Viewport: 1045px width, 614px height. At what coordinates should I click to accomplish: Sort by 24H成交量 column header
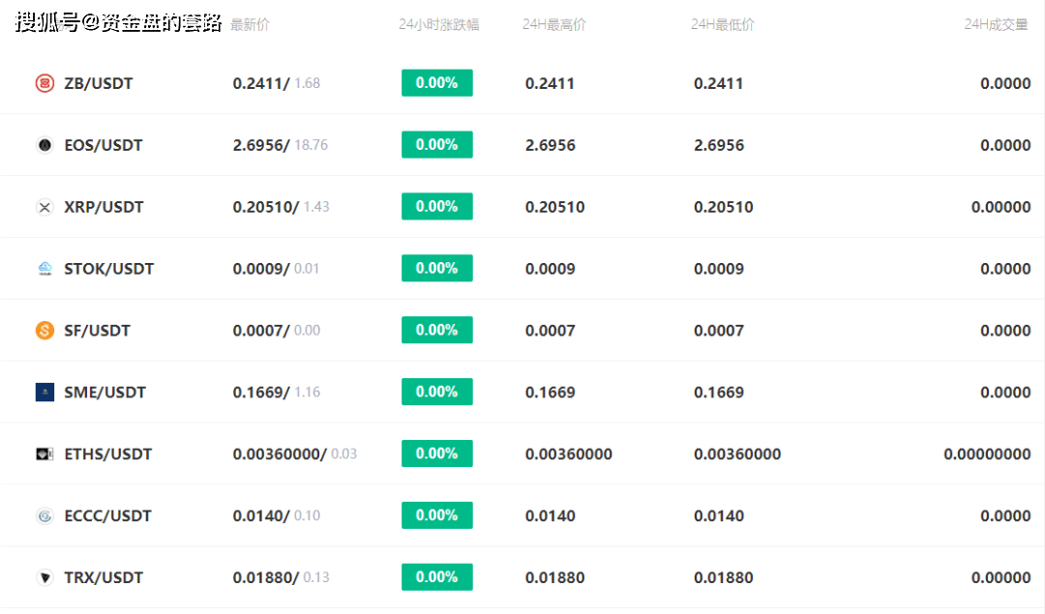point(996,24)
